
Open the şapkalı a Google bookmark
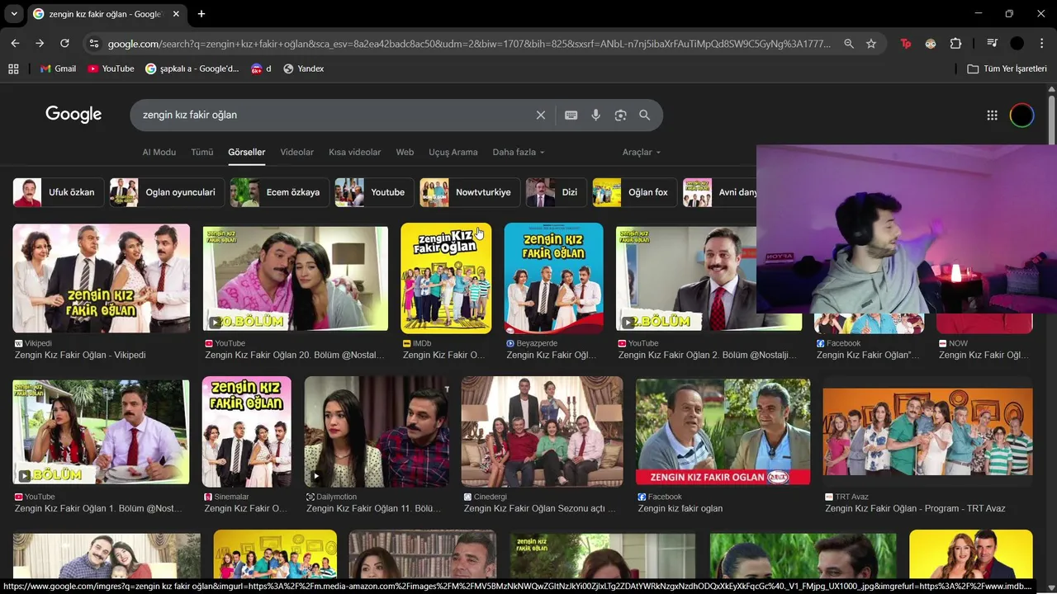[192, 68]
